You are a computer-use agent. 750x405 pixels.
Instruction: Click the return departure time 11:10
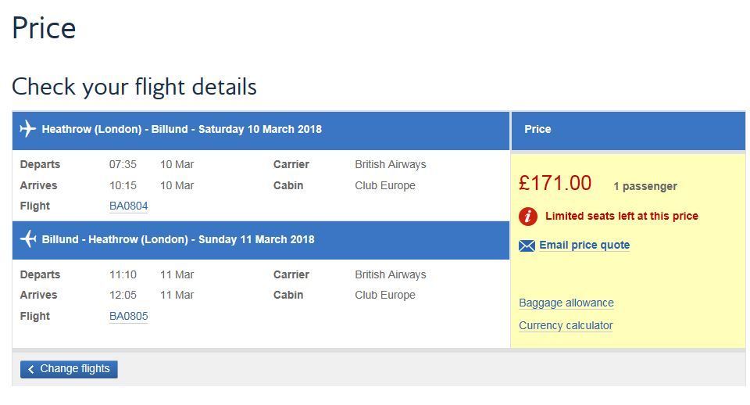[x=123, y=274]
